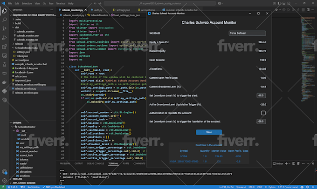
Task: Click the remote window indicator in status bar
Action: click(3, 187)
